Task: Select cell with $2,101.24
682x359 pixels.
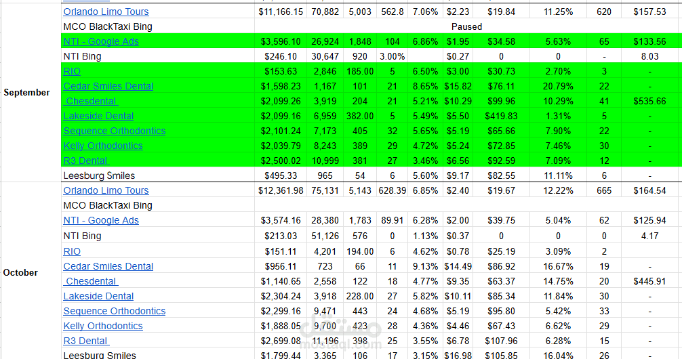Action: [281, 131]
